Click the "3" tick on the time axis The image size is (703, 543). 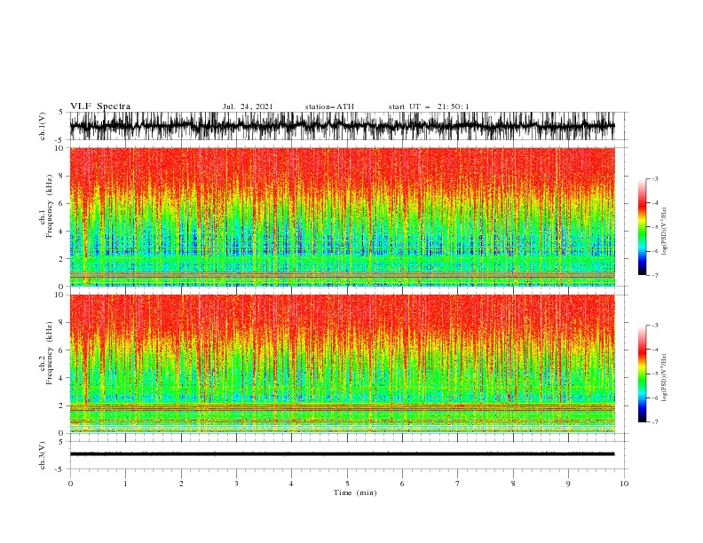coord(236,484)
